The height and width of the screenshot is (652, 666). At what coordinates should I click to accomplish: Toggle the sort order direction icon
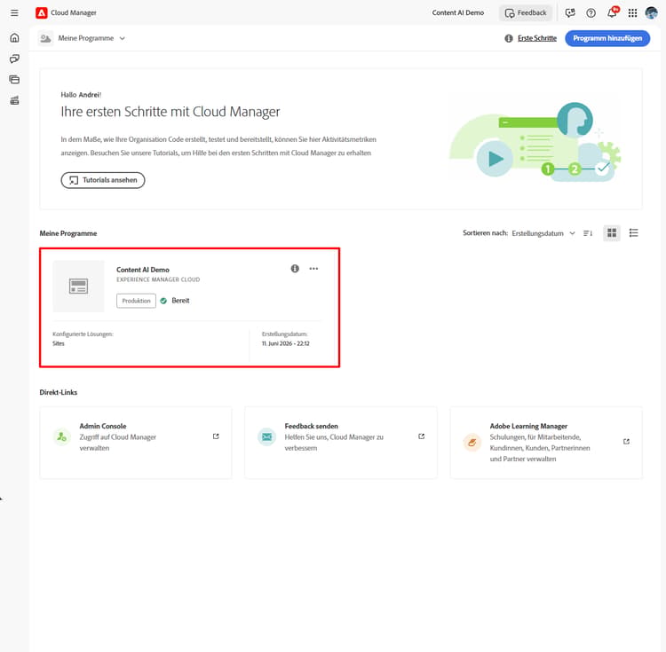pos(588,233)
